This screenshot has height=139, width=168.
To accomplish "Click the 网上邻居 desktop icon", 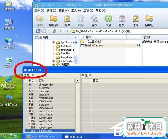I will pos(9,43).
